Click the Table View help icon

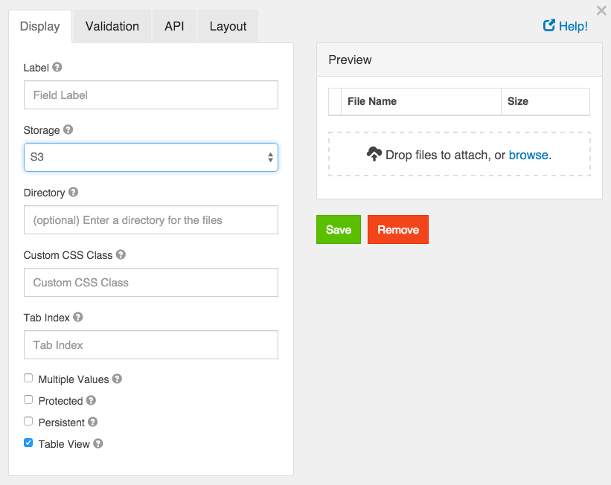point(97,443)
